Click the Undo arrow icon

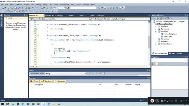click(32, 8)
